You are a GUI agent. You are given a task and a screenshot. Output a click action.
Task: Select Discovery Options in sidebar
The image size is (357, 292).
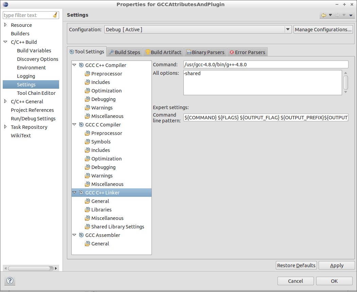[38, 59]
